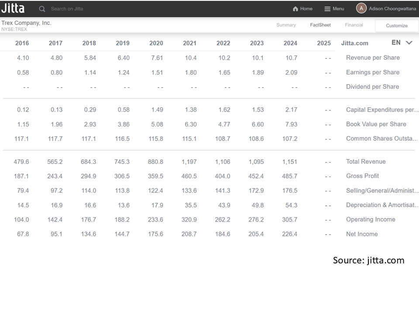This screenshot has height=314, width=419.
Task: Click the user avatar circle
Action: coord(361,8)
